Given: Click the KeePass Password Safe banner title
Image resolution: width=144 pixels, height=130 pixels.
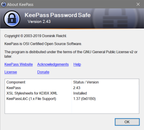Looking at the screenshot, I should [58, 15].
